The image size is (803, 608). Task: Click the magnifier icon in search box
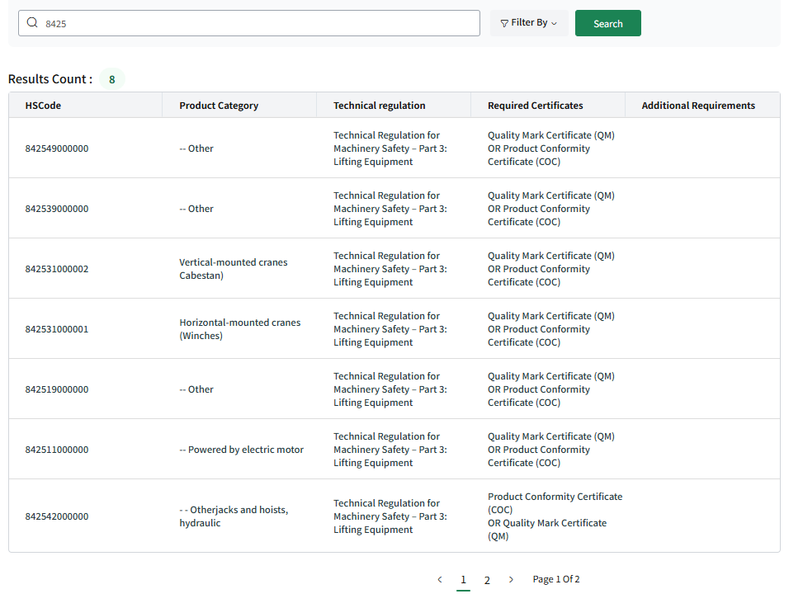[x=32, y=22]
